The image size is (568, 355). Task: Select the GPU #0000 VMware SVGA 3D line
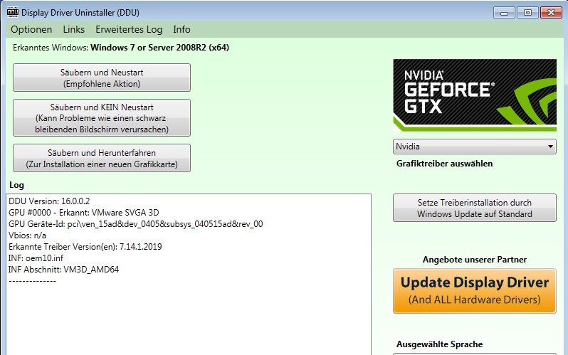coord(84,212)
